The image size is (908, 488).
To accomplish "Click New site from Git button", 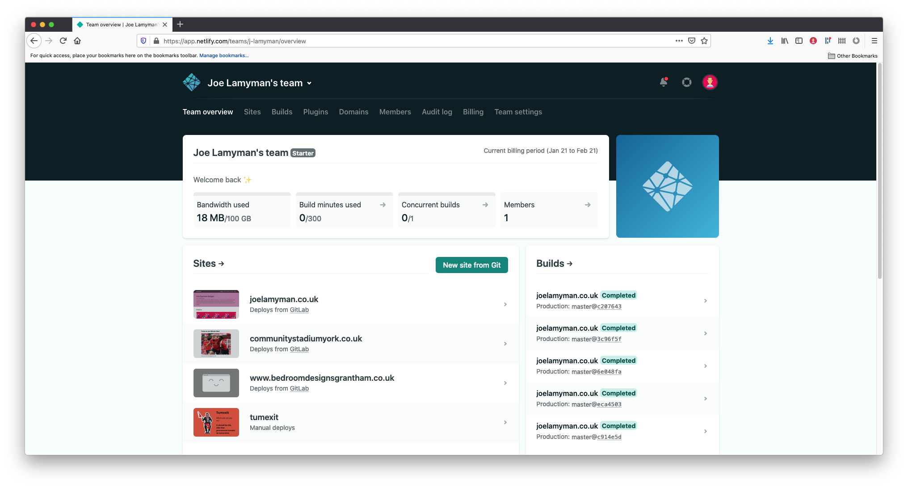I will 472,265.
